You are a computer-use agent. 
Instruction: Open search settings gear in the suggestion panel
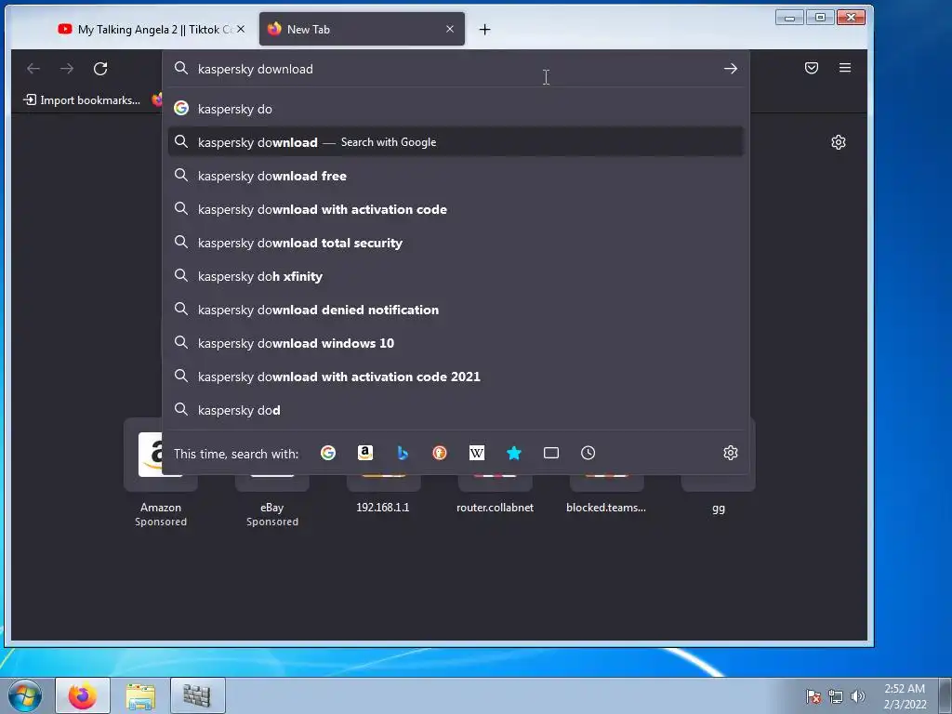pyautogui.click(x=731, y=453)
